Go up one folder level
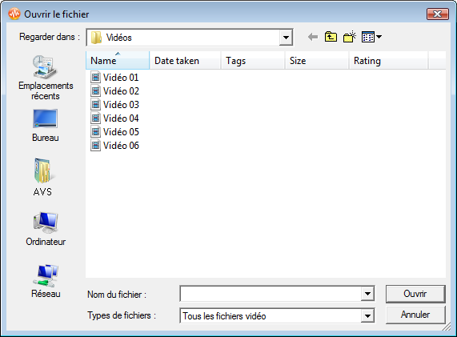Image resolution: width=457 pixels, height=337 pixels. tap(331, 37)
